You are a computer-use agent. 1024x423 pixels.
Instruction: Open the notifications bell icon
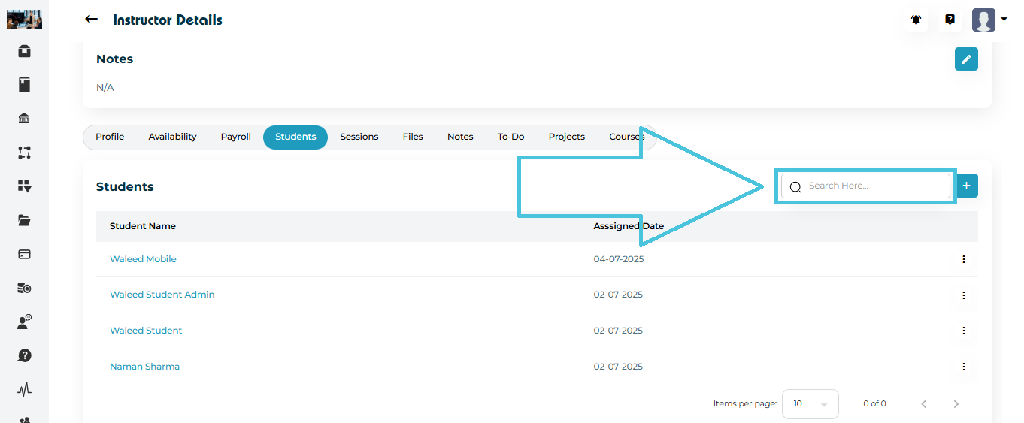click(x=916, y=20)
